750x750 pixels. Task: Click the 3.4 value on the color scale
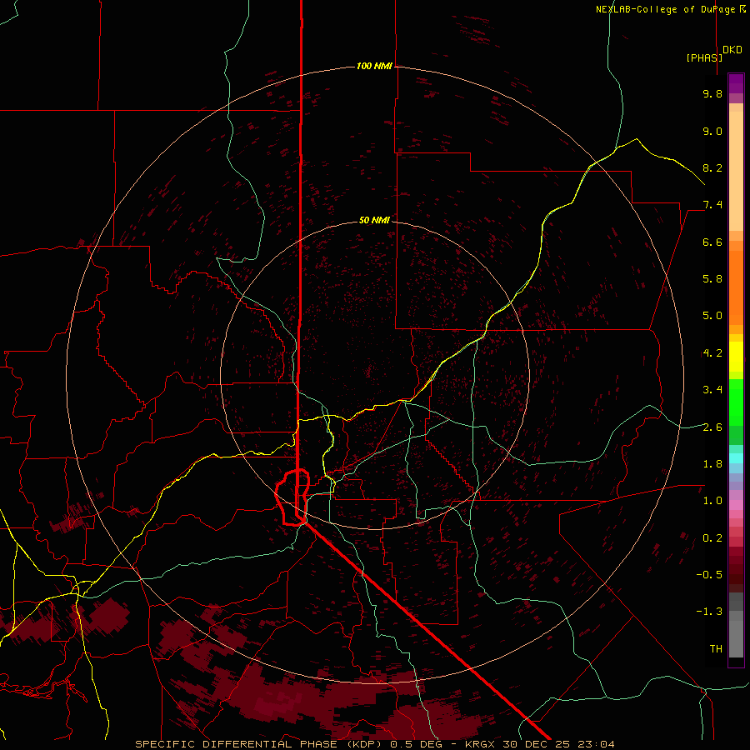[712, 390]
